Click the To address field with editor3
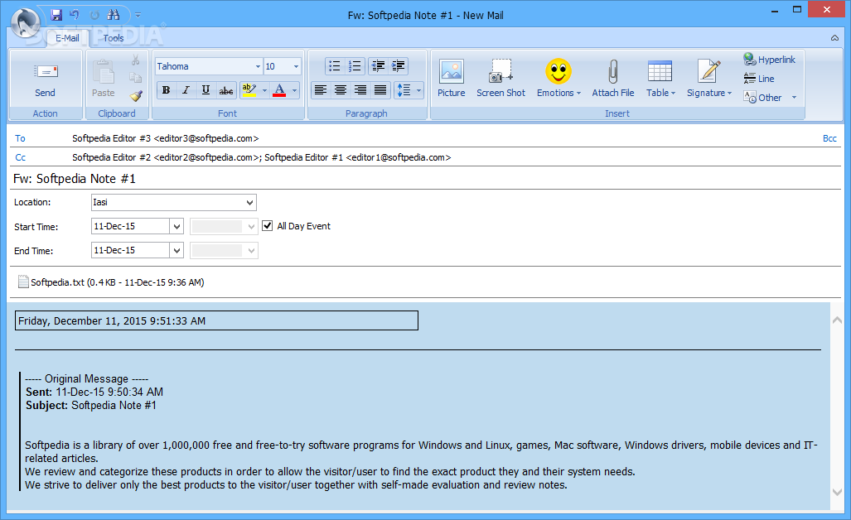The width and height of the screenshot is (851, 520). [x=445, y=138]
